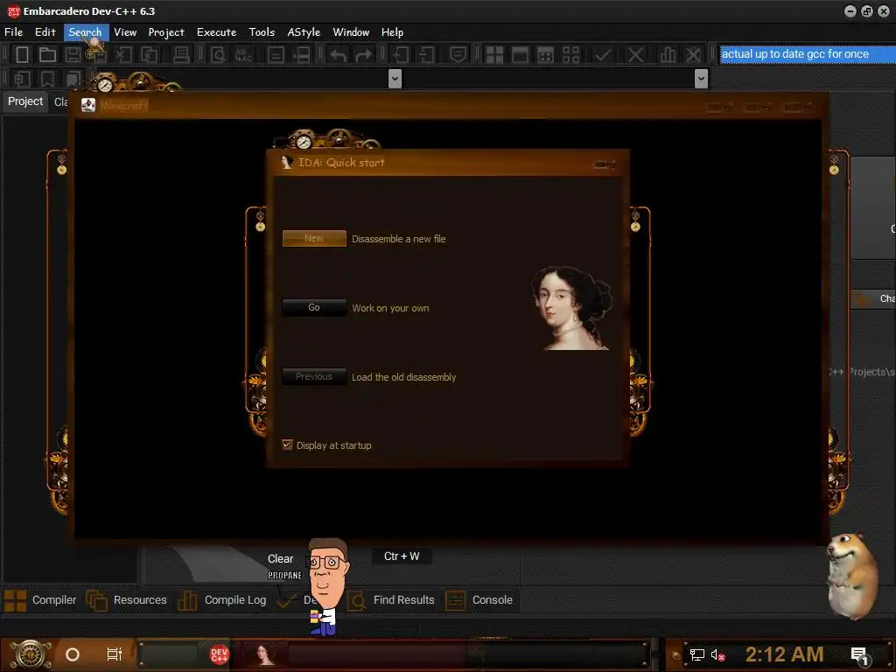Click the muted volume tray icon

(717, 654)
